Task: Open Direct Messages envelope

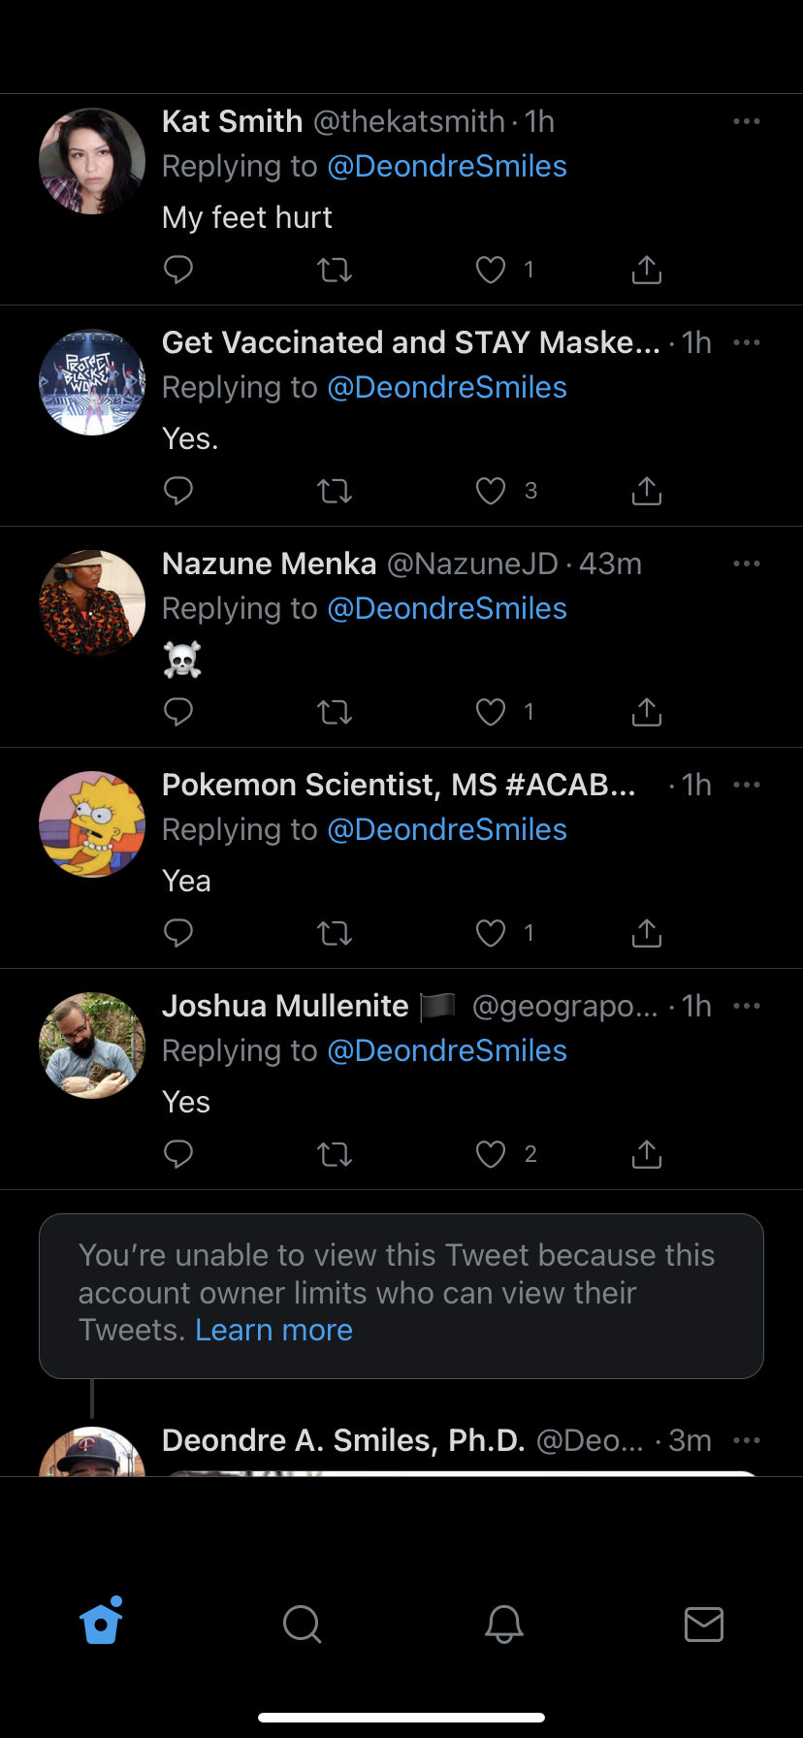Action: 703,1623
